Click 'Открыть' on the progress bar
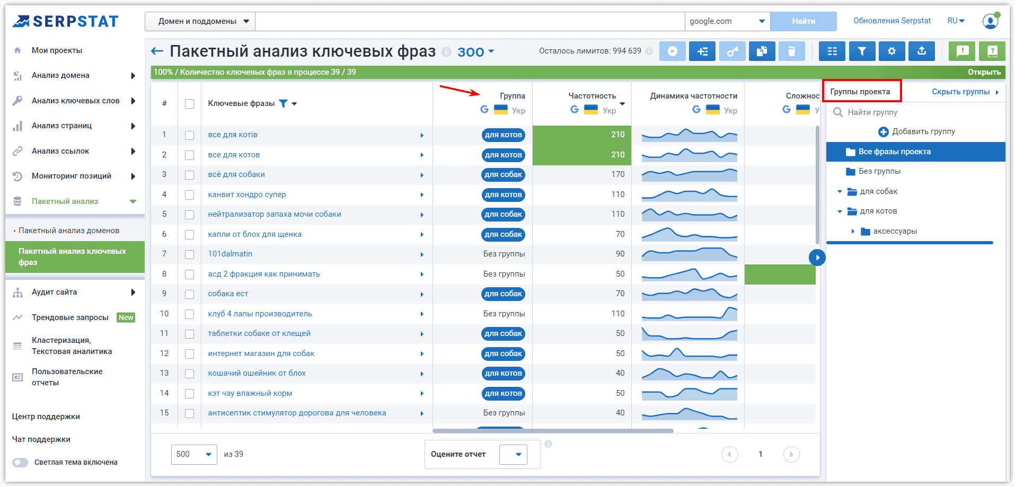 pyautogui.click(x=984, y=72)
